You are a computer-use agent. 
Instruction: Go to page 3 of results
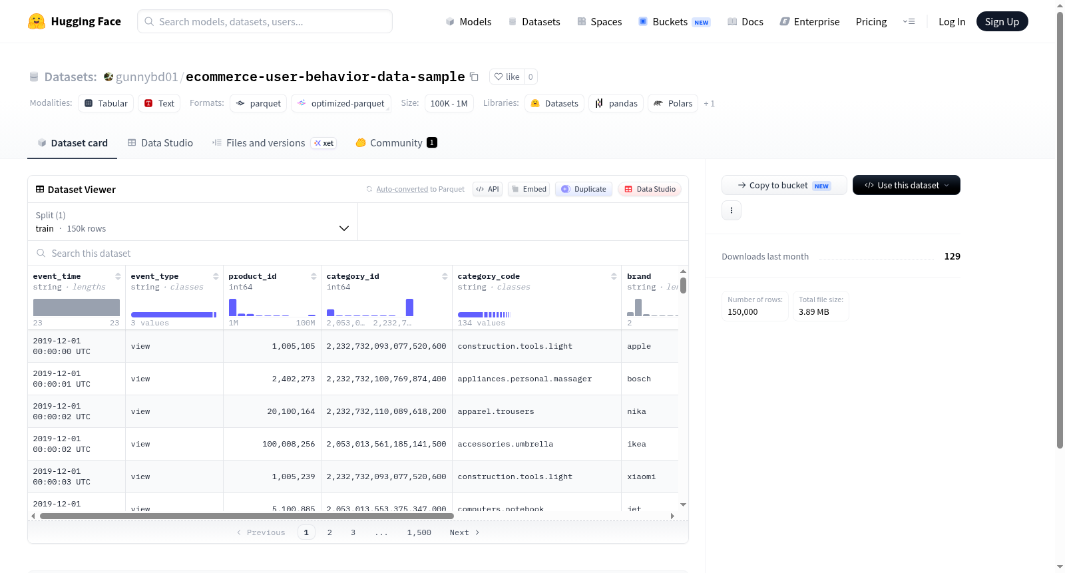[353, 532]
